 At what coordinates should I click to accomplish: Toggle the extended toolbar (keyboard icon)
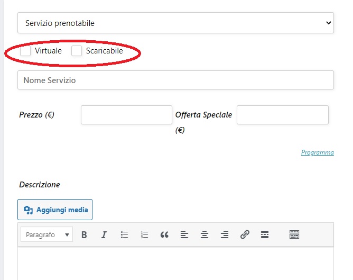[x=294, y=235]
